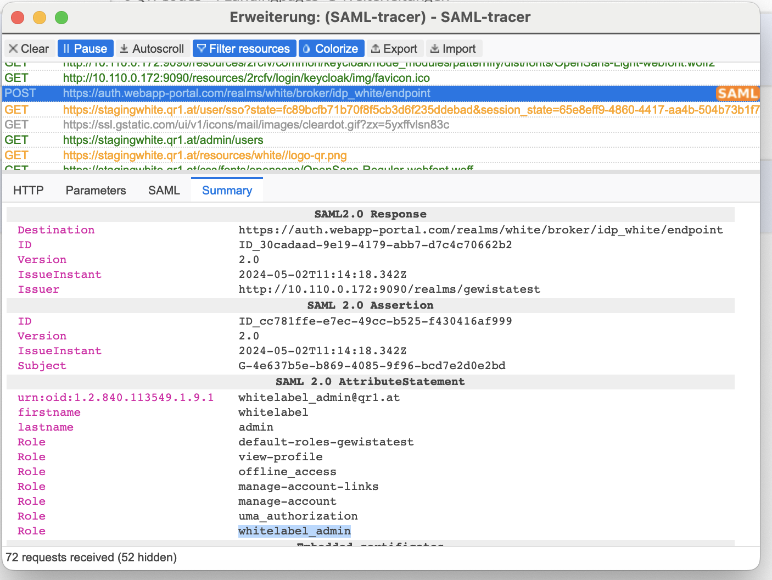Click the Export upload icon
Screen dimensions: 772x580
coord(377,48)
